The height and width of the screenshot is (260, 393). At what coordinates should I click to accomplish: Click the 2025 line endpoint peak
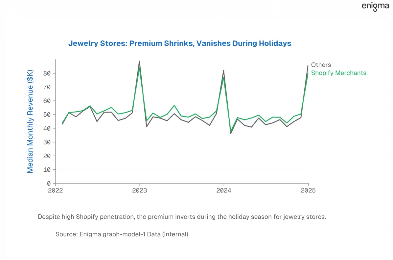(308, 65)
